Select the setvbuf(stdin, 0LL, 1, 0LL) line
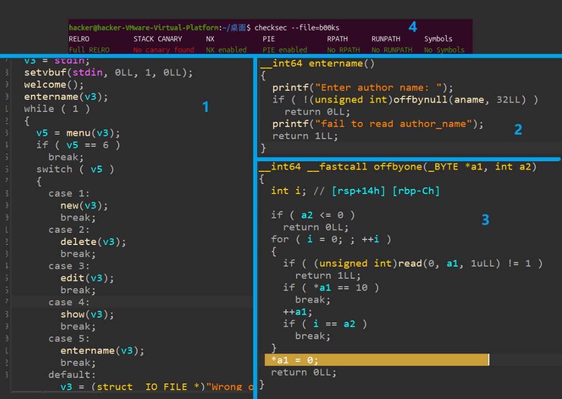The width and height of the screenshot is (562, 399). 108,73
